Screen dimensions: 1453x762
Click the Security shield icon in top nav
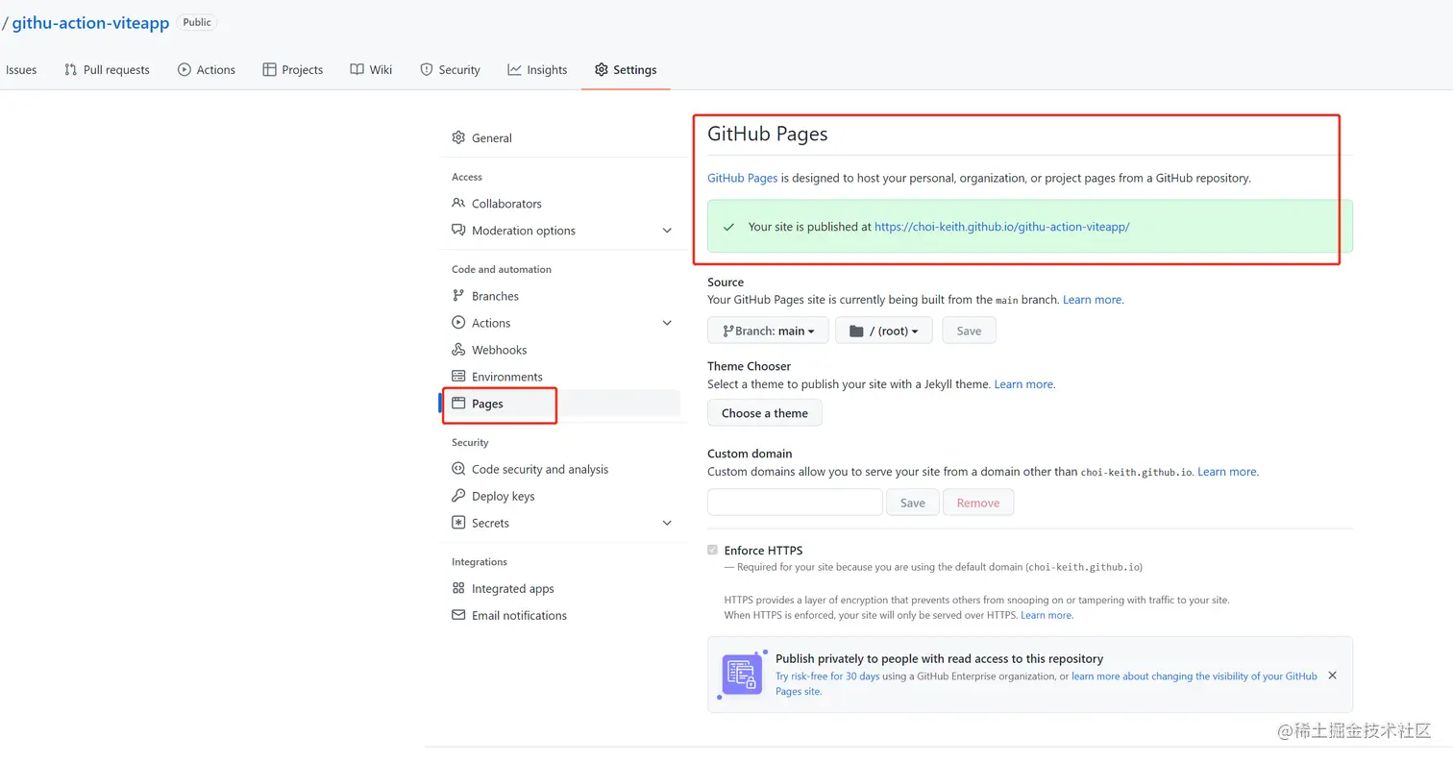coord(427,69)
